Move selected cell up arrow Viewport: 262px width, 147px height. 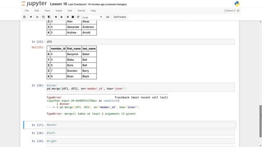[56, 17]
